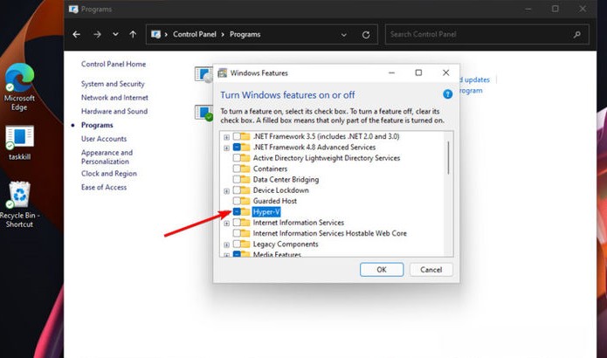Check Internet Information Services checkbox
Viewport: 607px width, 358px height.
(x=237, y=223)
